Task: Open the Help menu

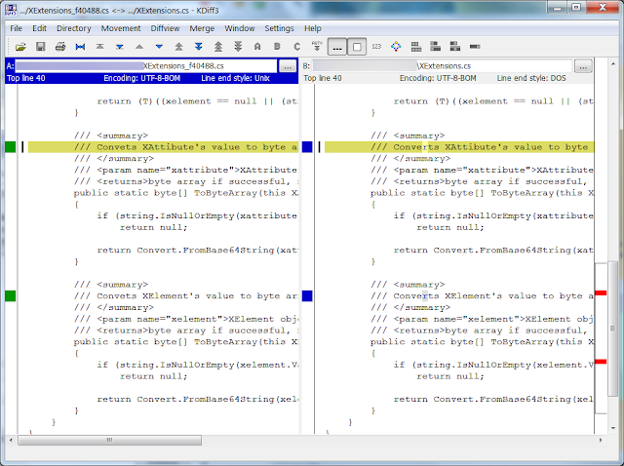Action: [x=312, y=28]
